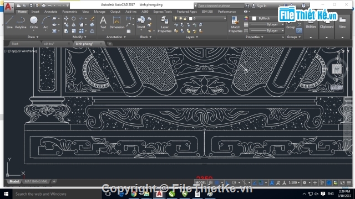Click the Open file icon in quick access toolbar
Screen dimensions: 355x199
pyautogui.click(x=25, y=6)
